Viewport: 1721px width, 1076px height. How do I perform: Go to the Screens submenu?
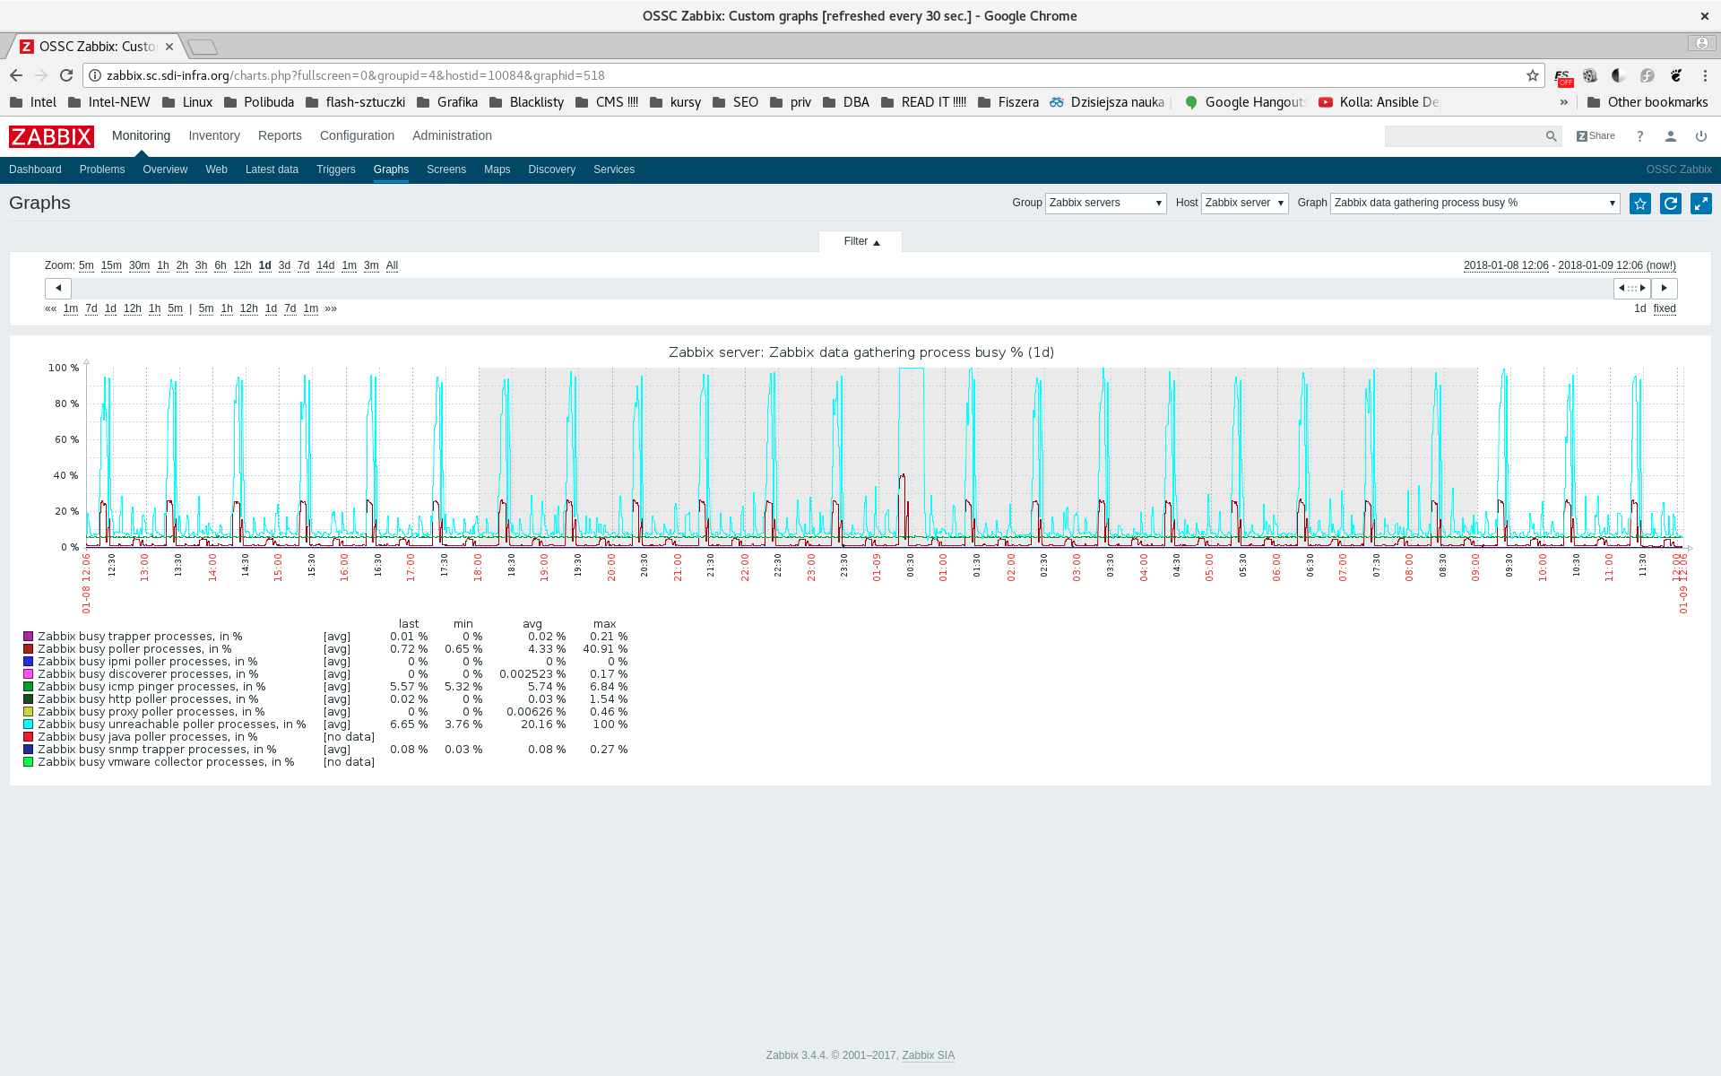(446, 169)
